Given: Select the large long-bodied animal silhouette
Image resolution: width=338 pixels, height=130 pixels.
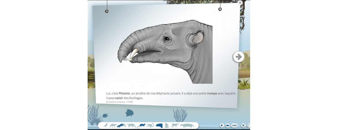Looking at the screenshot, I should [x=187, y=126].
